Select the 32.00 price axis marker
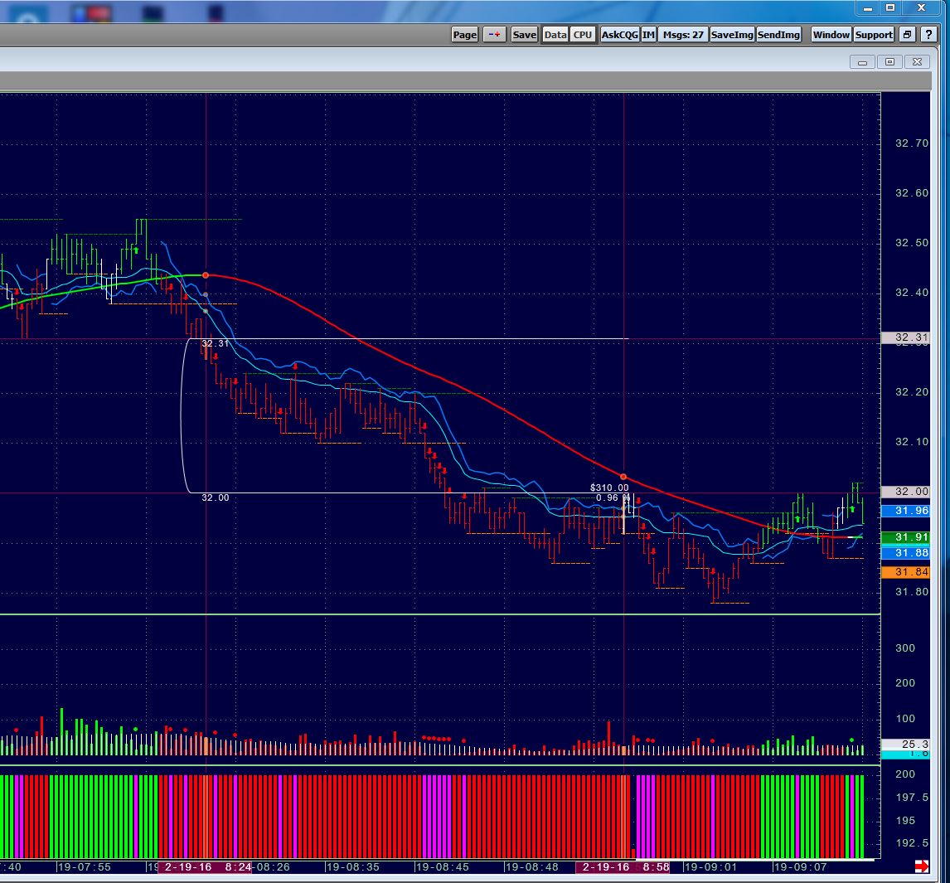The width and height of the screenshot is (950, 883). point(905,492)
